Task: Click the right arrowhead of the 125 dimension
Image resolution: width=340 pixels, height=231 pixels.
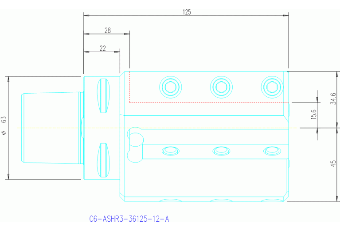Action: click(x=286, y=15)
